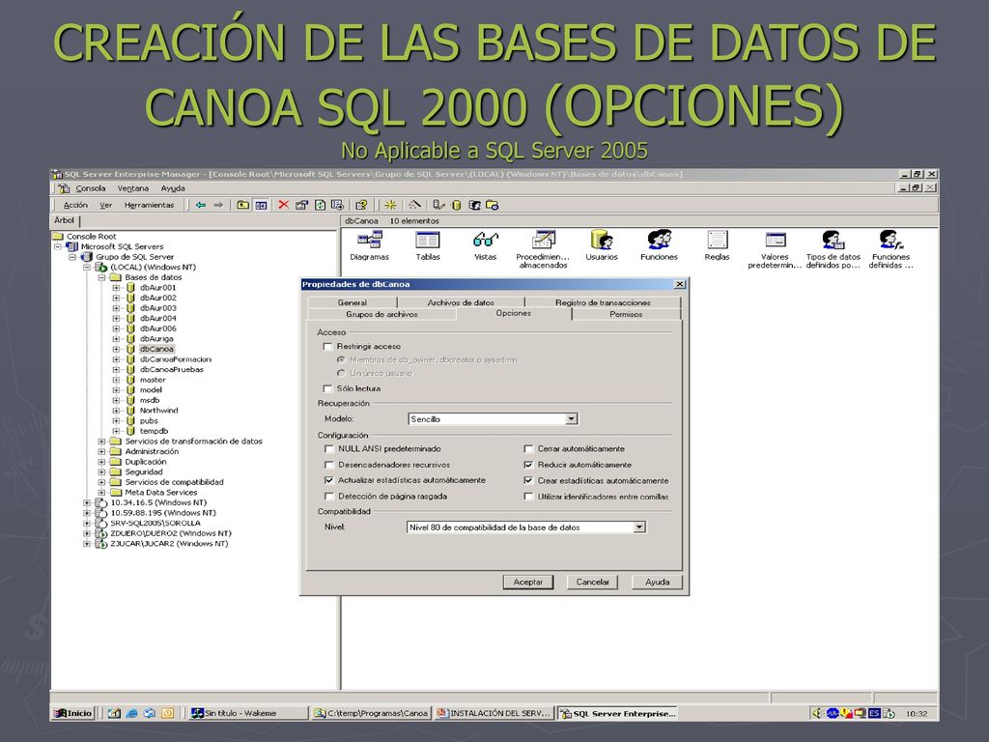Open the Funciones icon
Screen dimensions: 989x742
click(x=659, y=245)
